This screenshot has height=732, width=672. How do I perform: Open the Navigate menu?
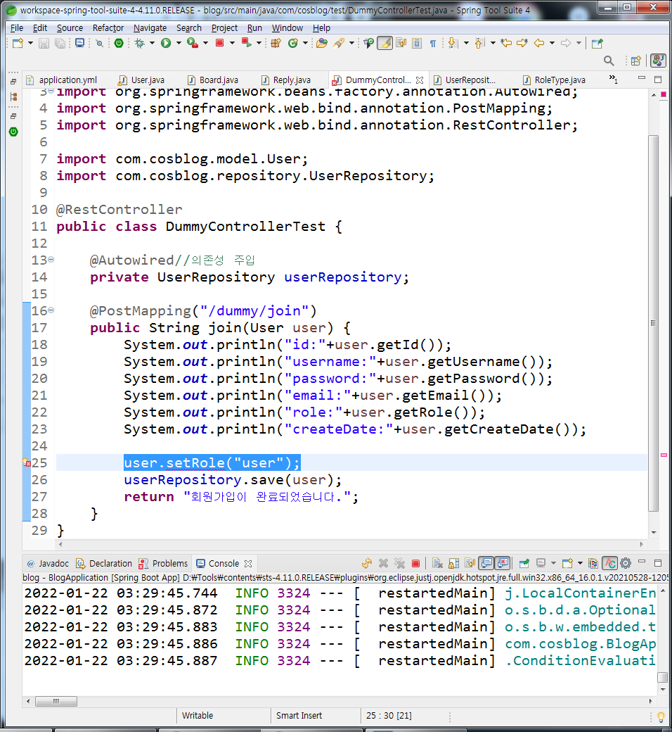[x=150, y=28]
